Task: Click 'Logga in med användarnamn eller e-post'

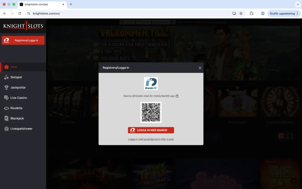Action: pos(151,139)
